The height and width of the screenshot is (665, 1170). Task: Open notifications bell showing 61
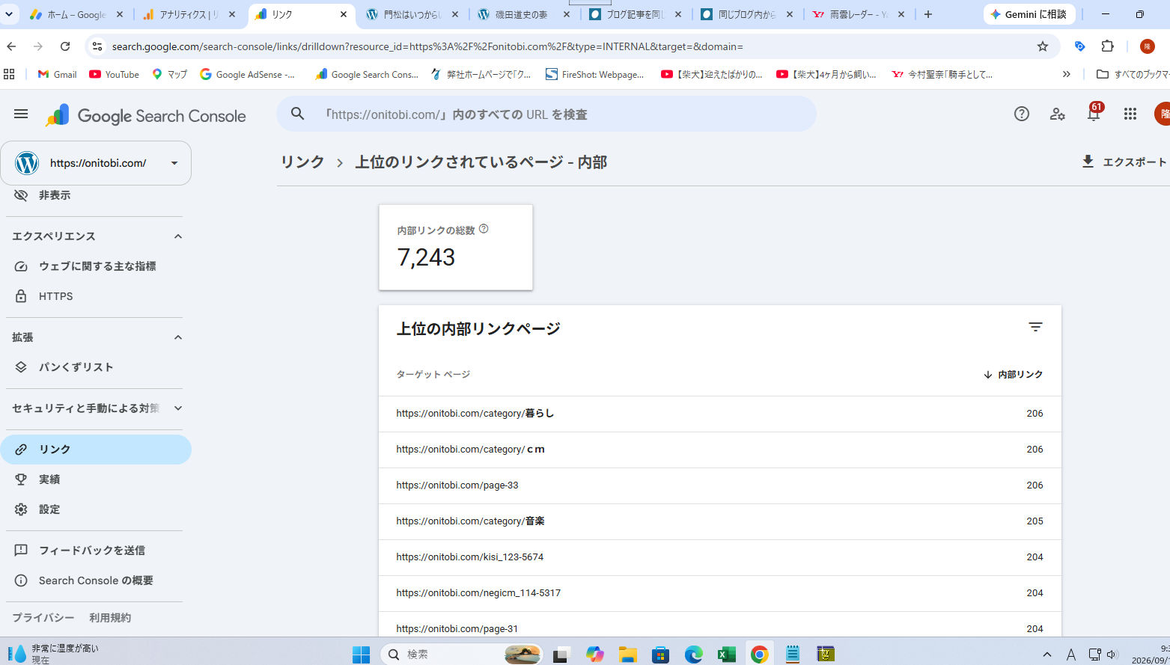click(1094, 113)
